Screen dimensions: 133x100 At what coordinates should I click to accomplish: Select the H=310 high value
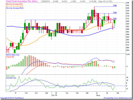pos(64,1)
